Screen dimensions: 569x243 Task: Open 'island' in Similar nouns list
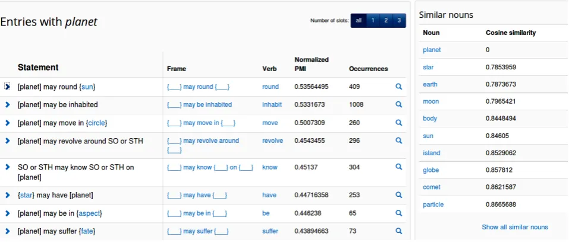[432, 153]
